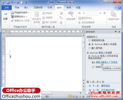
Task: Switch to Full Screen Reading view icon
Action: pyautogui.click(x=73, y=96)
